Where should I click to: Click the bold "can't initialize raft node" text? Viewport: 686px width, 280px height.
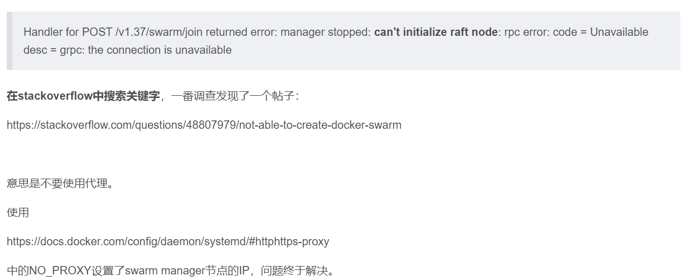435,32
